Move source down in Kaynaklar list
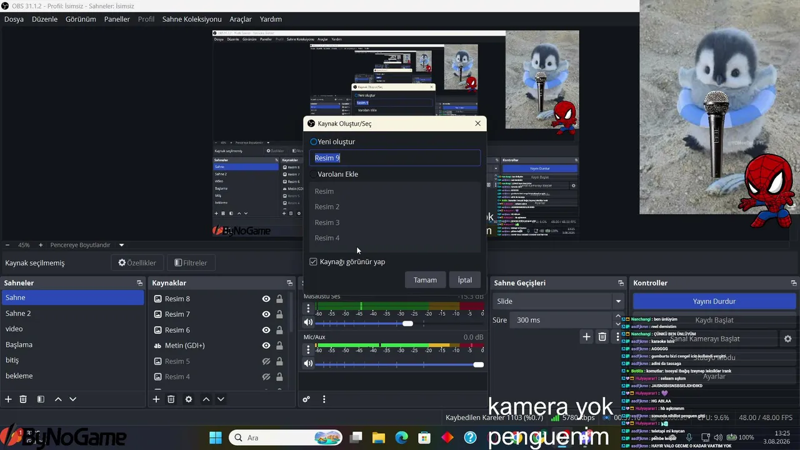Viewport: 800px width, 450px height. pyautogui.click(x=221, y=399)
